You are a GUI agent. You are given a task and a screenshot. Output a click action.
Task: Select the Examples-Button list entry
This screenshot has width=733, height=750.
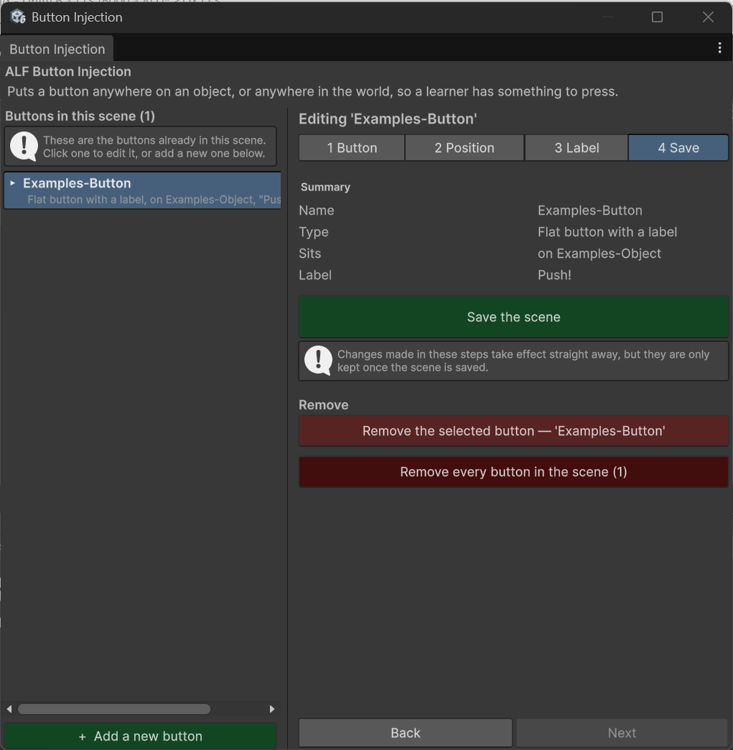[x=142, y=190]
